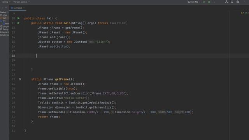Open Search Everywhere magnifier icon

click(232, 2)
